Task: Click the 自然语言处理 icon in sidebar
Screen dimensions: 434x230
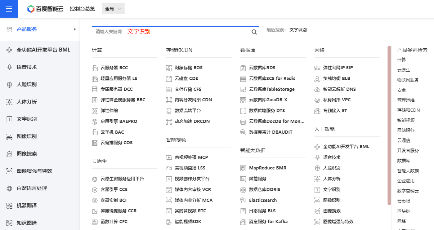Action: (x=10, y=188)
